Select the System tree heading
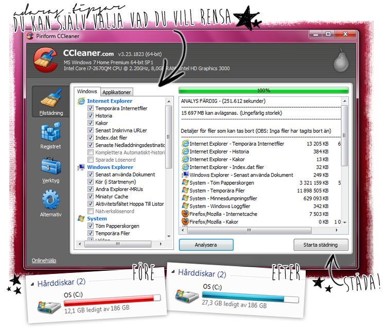Image resolution: width=386 pixels, height=328 pixels. (x=97, y=219)
